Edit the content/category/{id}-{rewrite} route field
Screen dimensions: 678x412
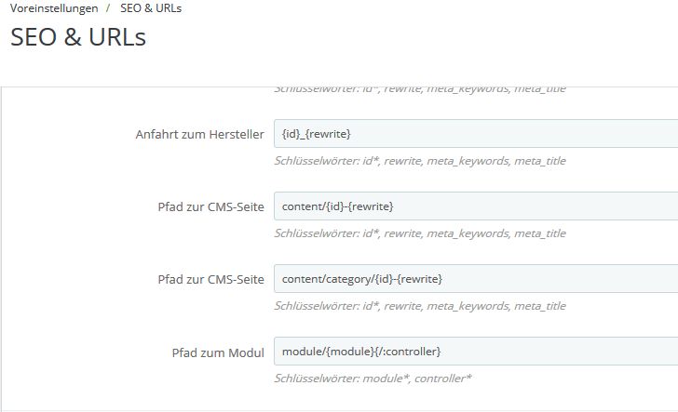[475, 279]
